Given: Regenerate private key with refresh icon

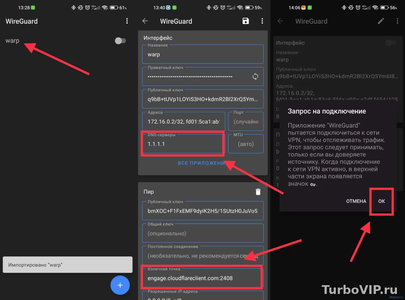Looking at the screenshot, I should (x=255, y=77).
